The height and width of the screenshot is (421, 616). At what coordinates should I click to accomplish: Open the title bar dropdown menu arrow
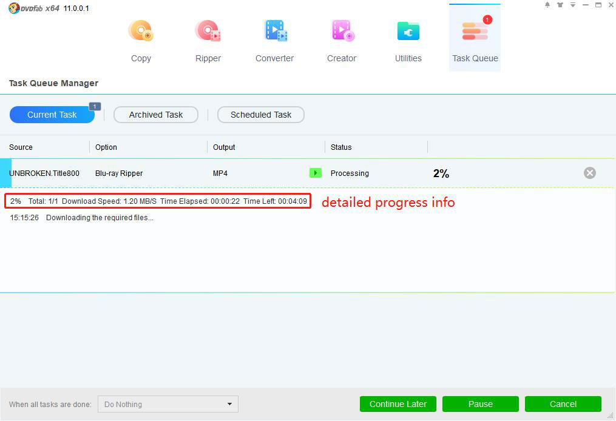573,5
